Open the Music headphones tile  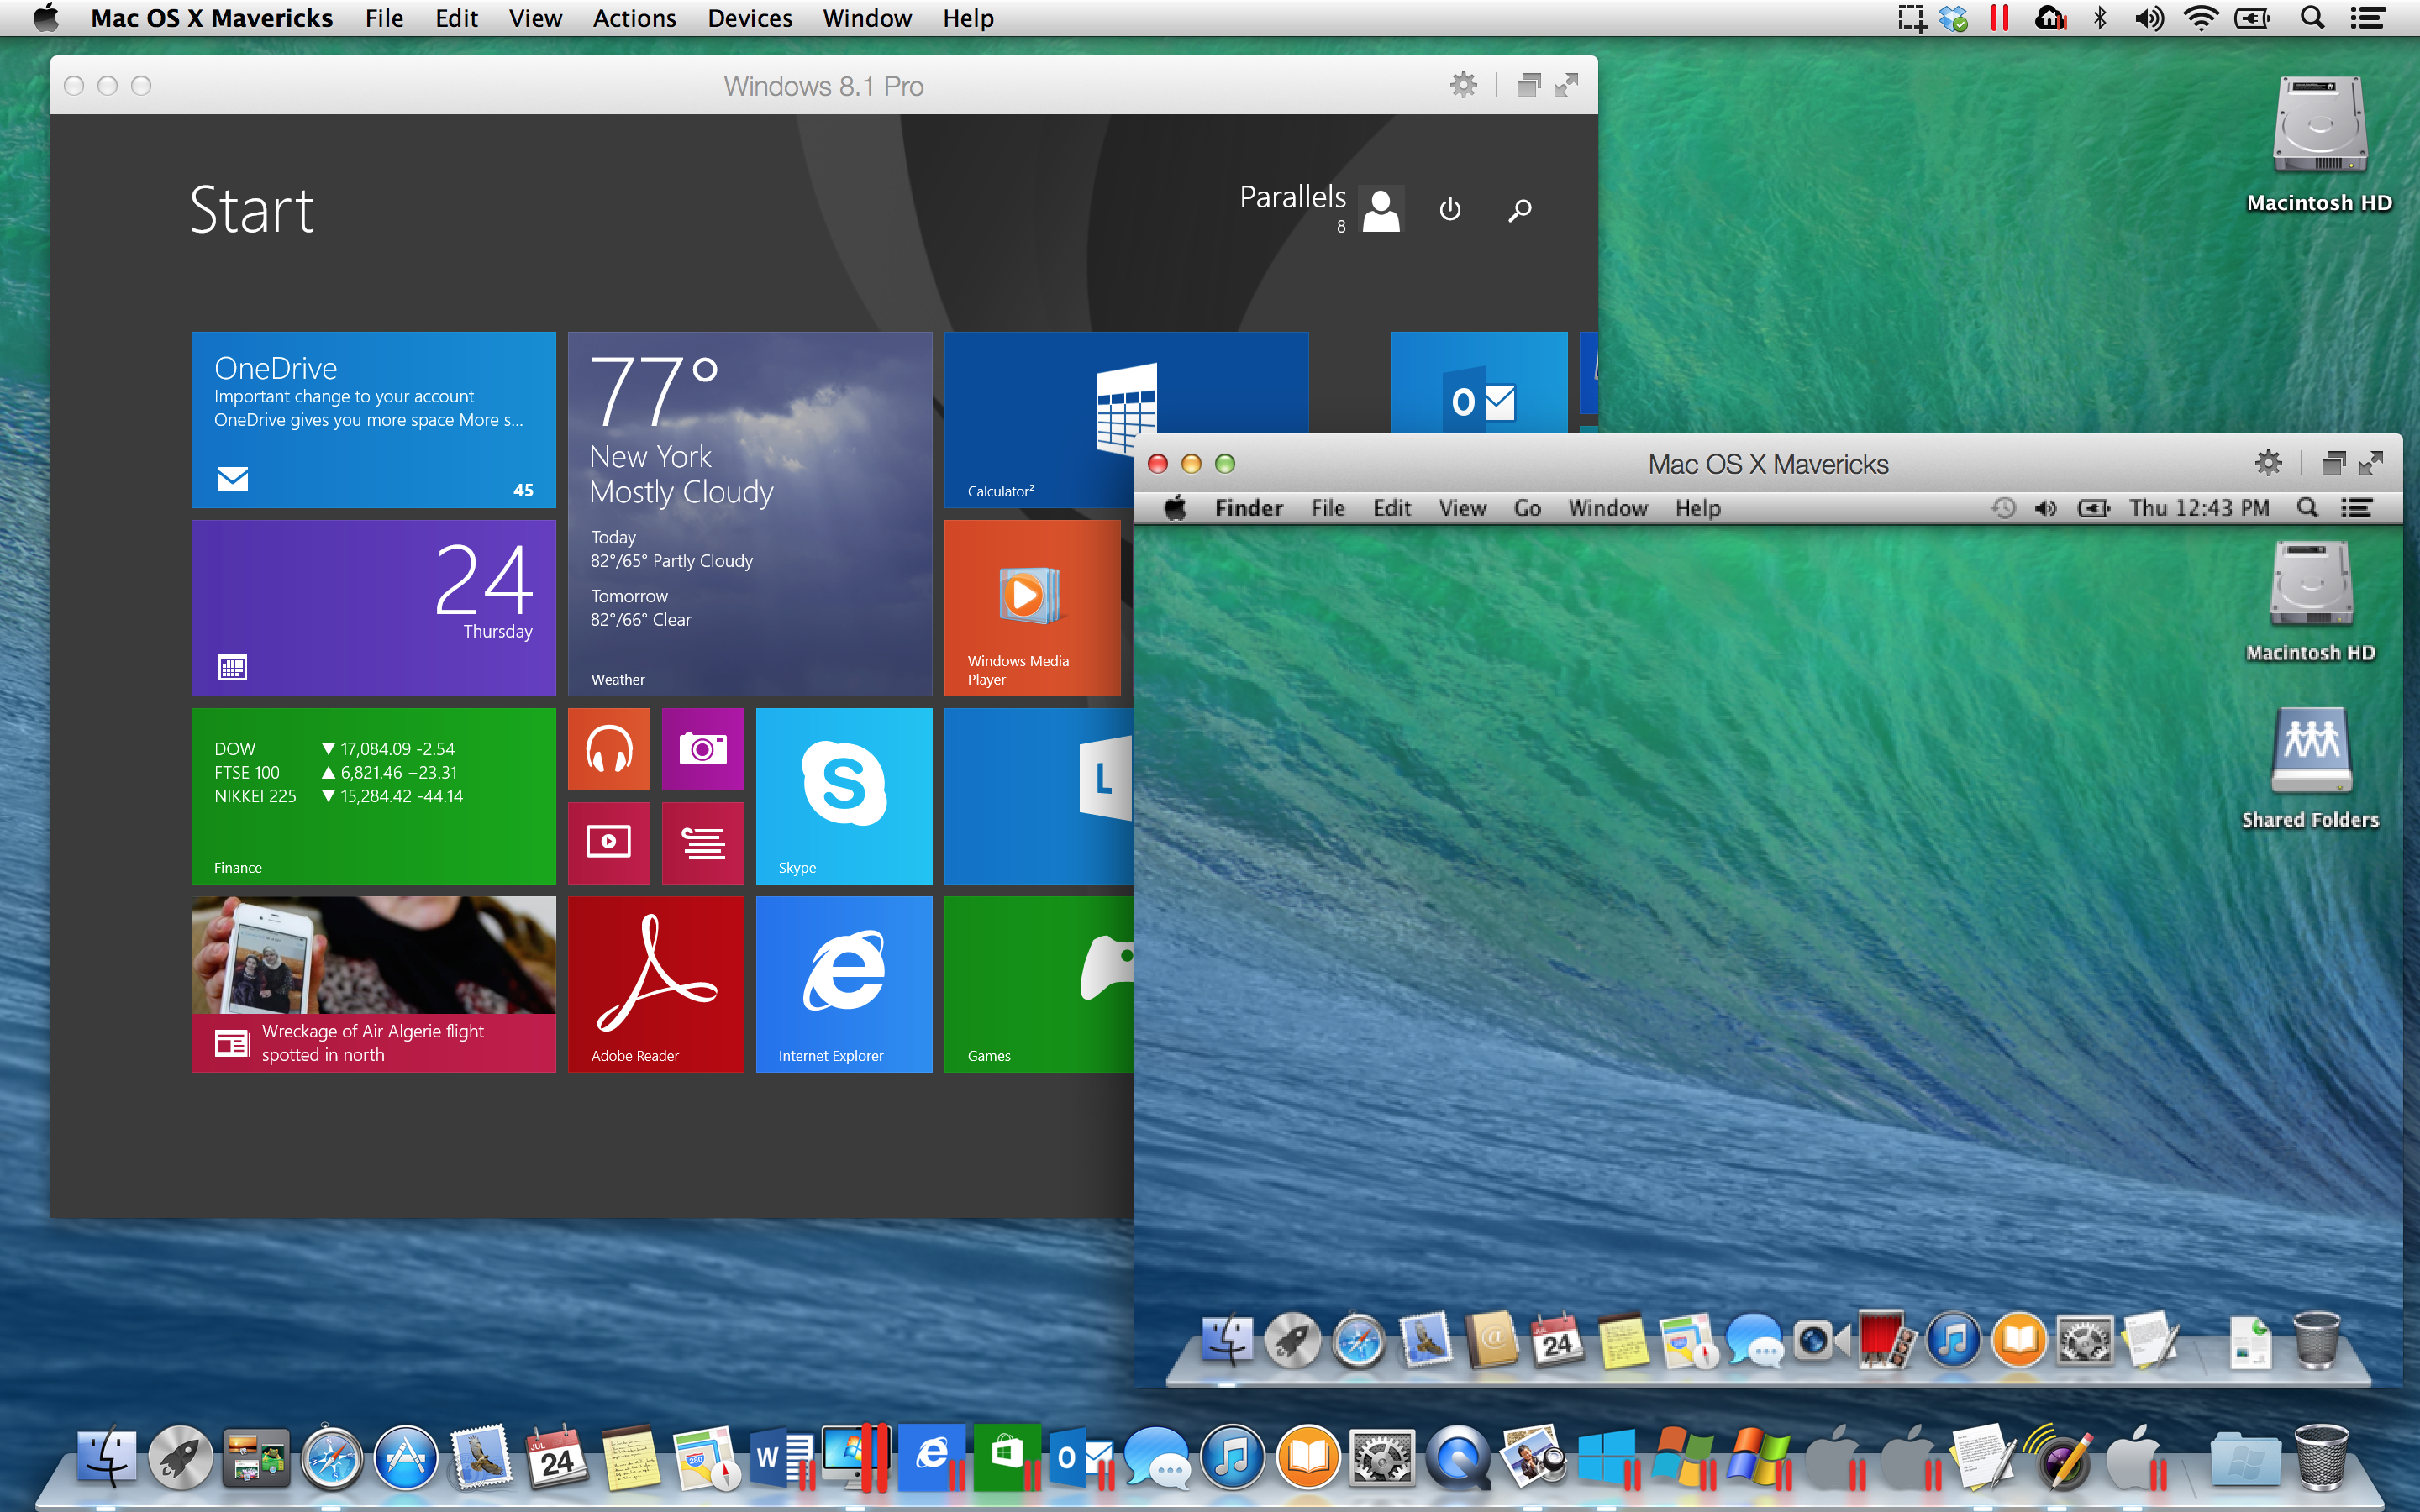[609, 749]
